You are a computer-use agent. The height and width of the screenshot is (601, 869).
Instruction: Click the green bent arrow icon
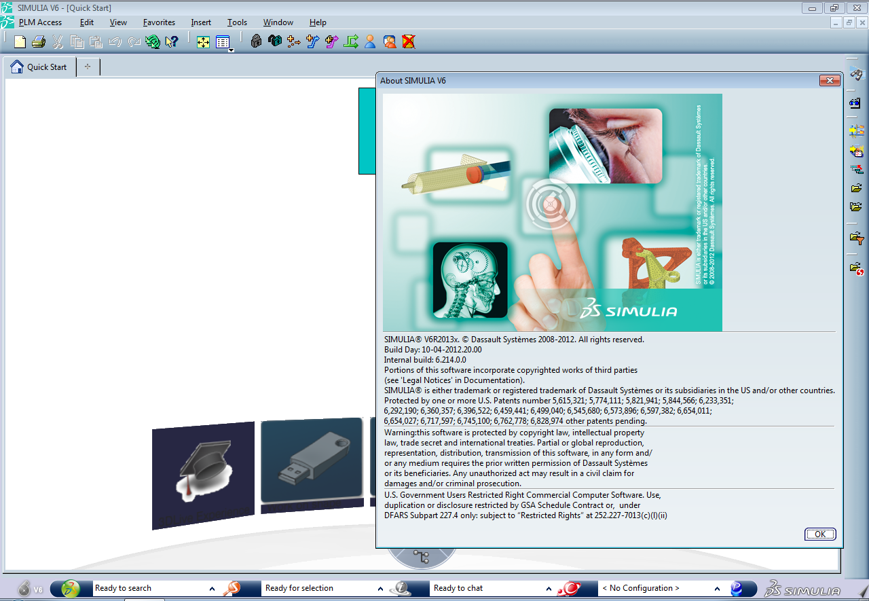click(351, 41)
